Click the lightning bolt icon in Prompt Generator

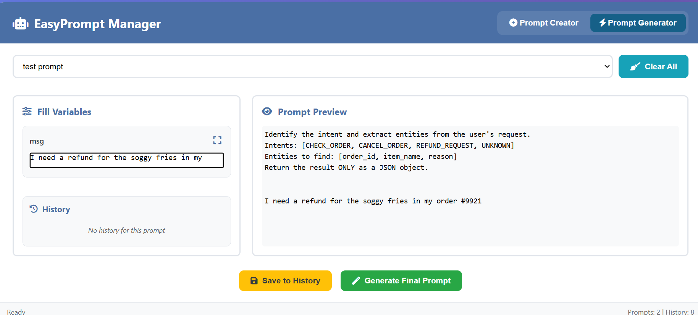[603, 23]
